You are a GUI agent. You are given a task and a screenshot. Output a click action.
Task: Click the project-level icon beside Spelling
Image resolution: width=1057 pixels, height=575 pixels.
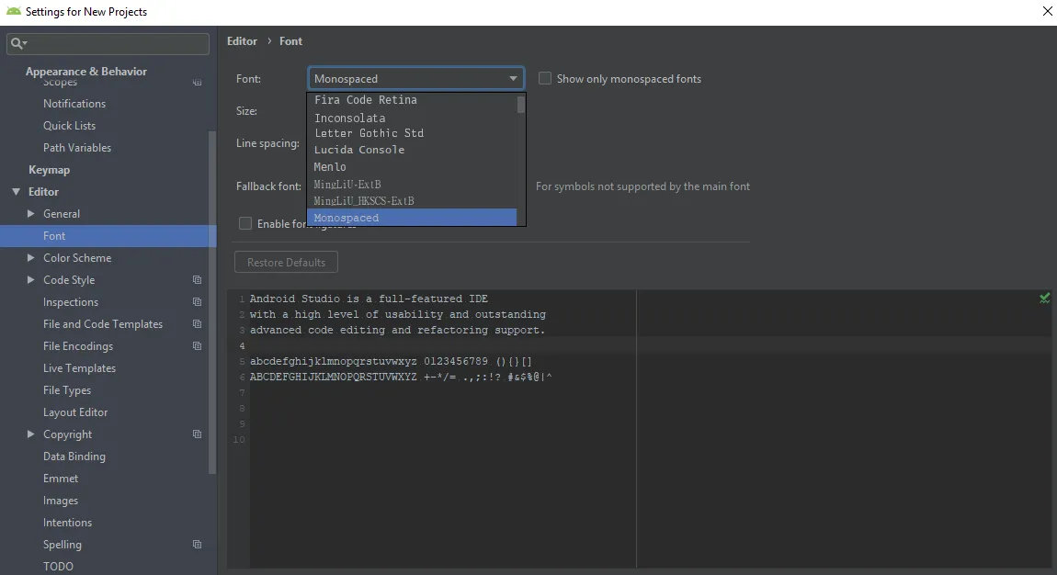tap(197, 544)
